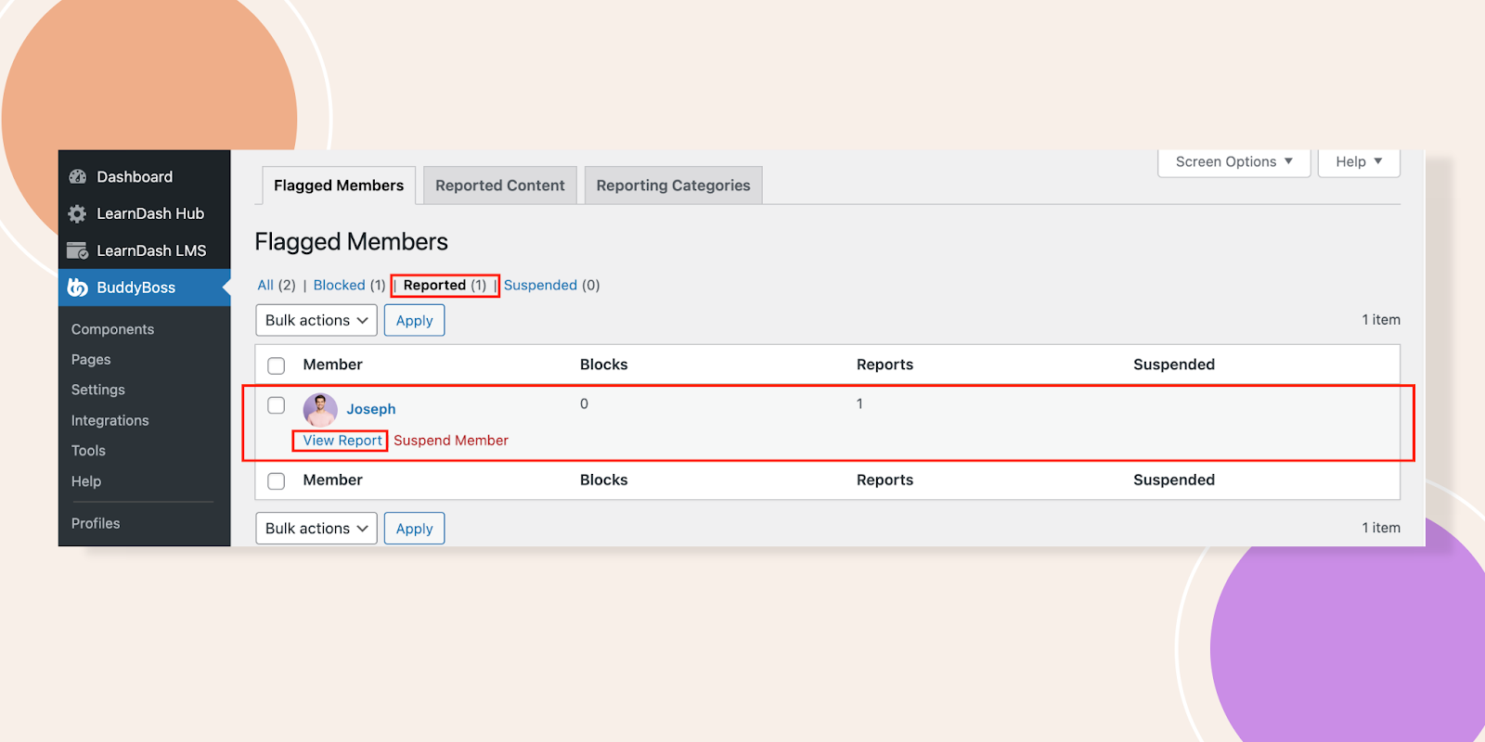Click the Suspended column label in footer
This screenshot has height=742, width=1485.
click(x=1174, y=480)
